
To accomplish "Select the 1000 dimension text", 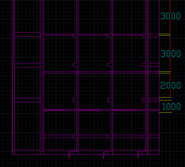I will pyautogui.click(x=171, y=106).
